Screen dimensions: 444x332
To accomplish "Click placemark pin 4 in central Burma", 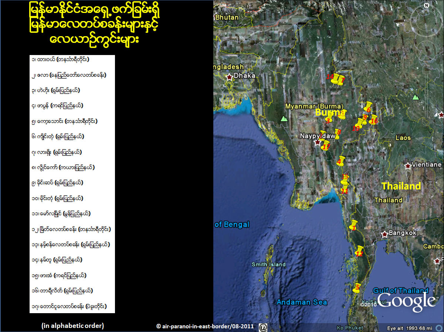I will 341,161.
